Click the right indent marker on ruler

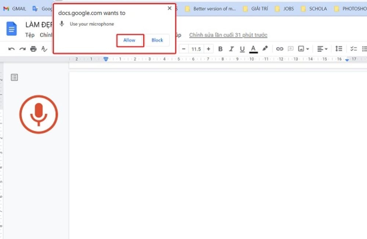(x=347, y=60)
